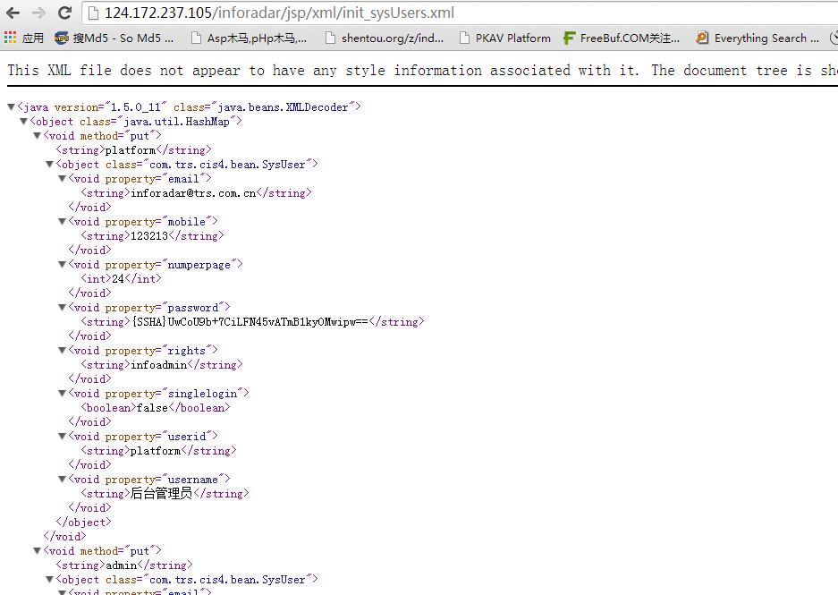
Task: Collapse the java root XML node
Action: point(11,106)
